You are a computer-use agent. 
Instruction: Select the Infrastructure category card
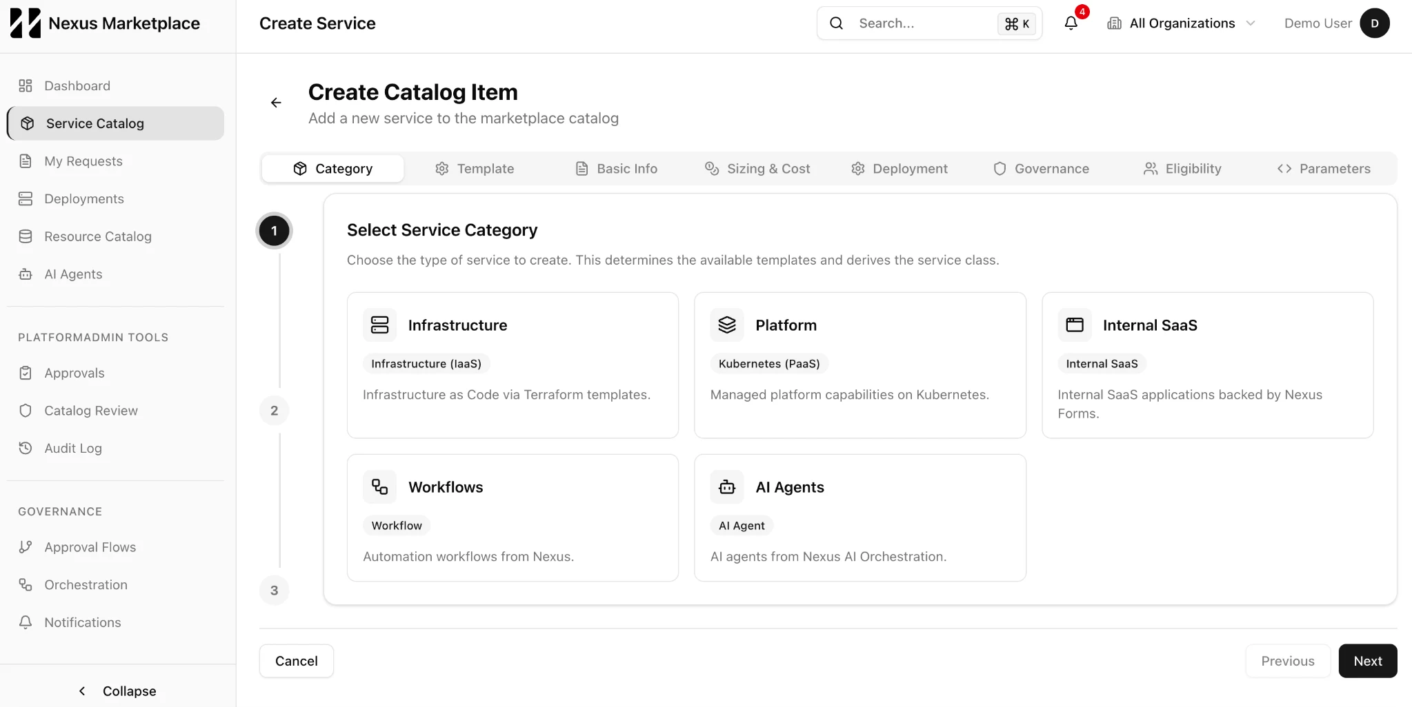pyautogui.click(x=513, y=365)
